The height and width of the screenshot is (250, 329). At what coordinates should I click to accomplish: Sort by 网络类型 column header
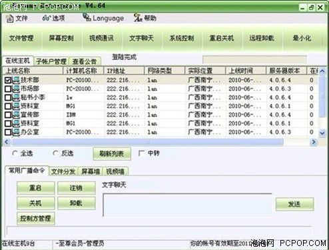click(164, 71)
